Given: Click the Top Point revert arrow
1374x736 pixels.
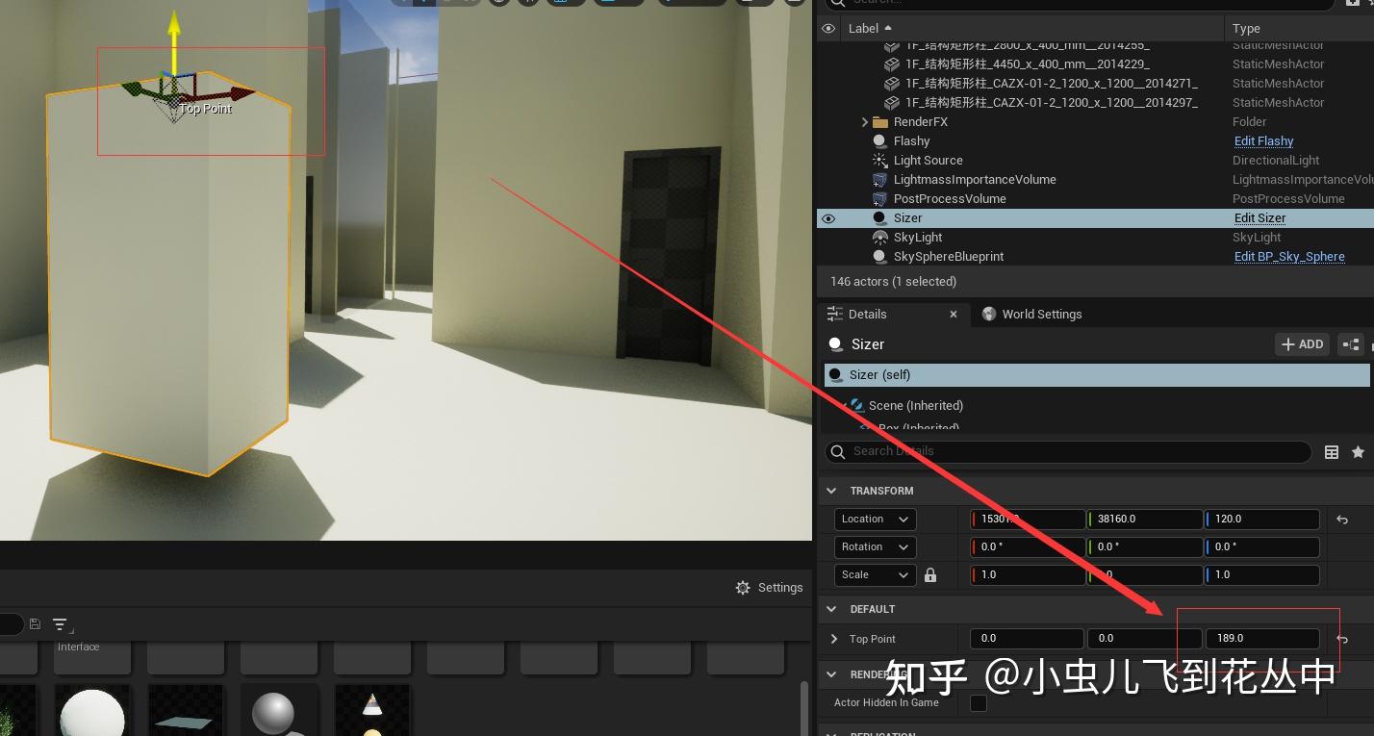Looking at the screenshot, I should coord(1342,638).
